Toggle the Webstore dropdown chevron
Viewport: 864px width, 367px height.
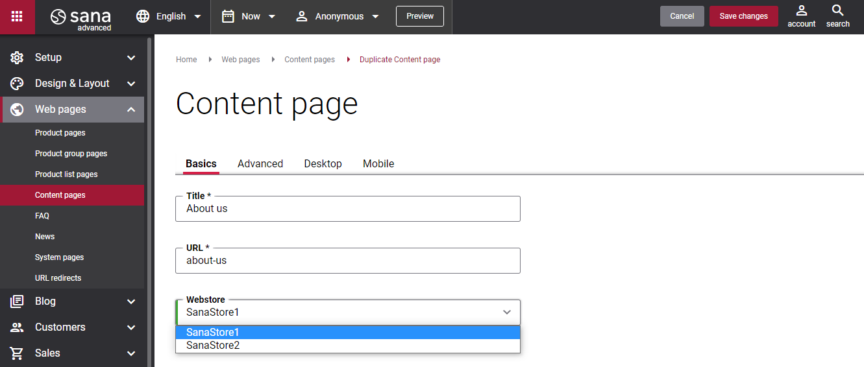pos(507,313)
